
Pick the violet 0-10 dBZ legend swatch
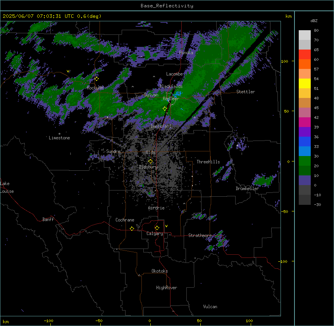[305, 180]
